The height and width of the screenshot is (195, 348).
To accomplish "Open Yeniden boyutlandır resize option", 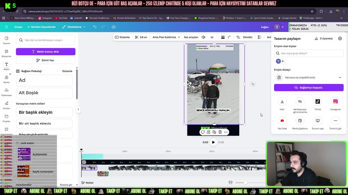I will pos(42,27).
